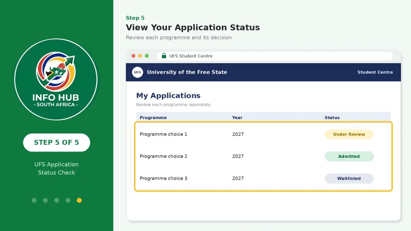Click the third step indicator dot
This screenshot has width=411, height=231.
[x=57, y=201]
